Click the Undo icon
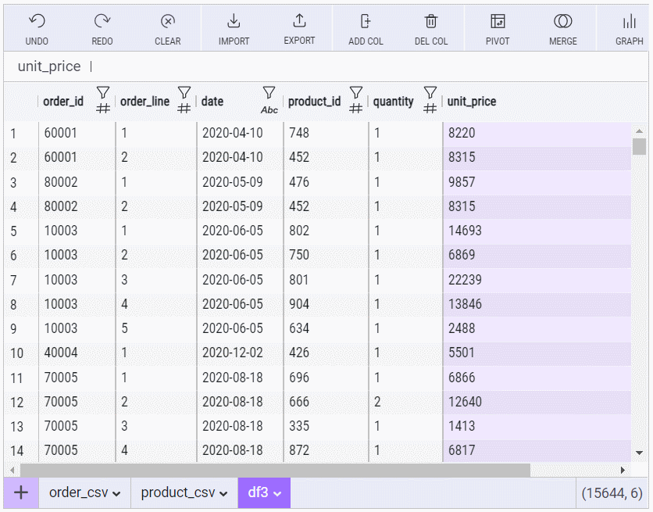The width and height of the screenshot is (653, 512). point(37,22)
